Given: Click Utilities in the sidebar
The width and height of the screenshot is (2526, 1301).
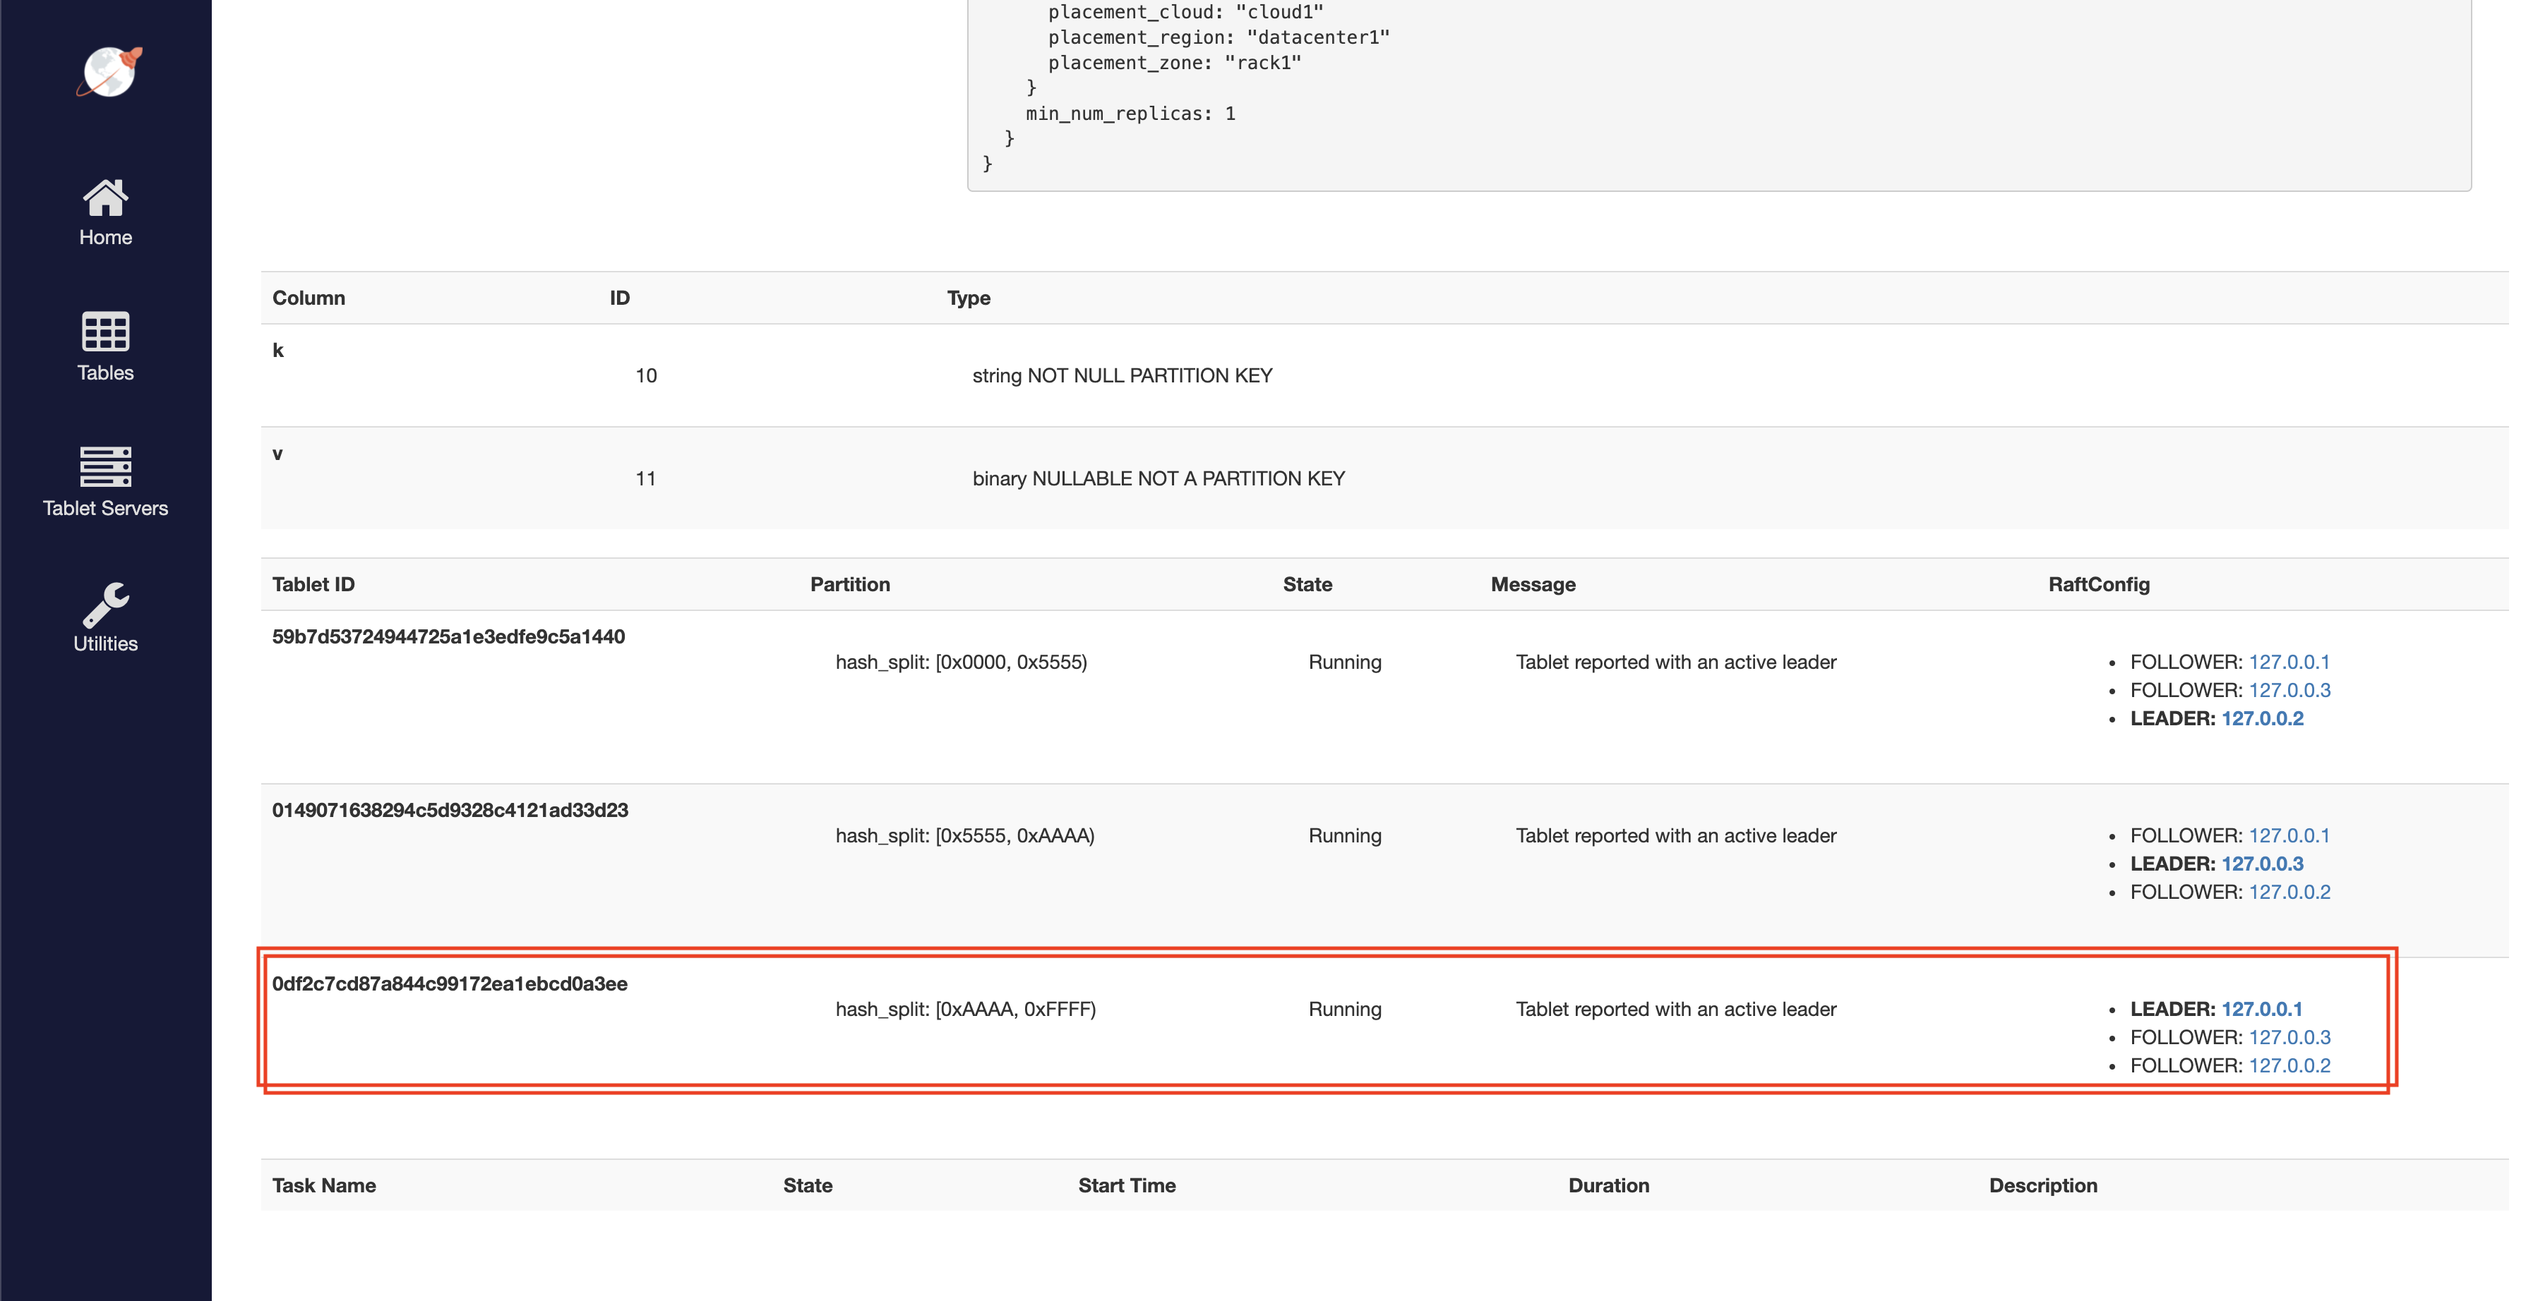Looking at the screenshot, I should click(x=105, y=643).
